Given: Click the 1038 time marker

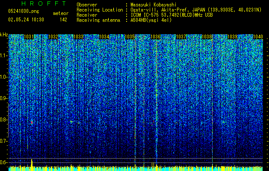Looking at the screenshot, I should [x=207, y=37].
